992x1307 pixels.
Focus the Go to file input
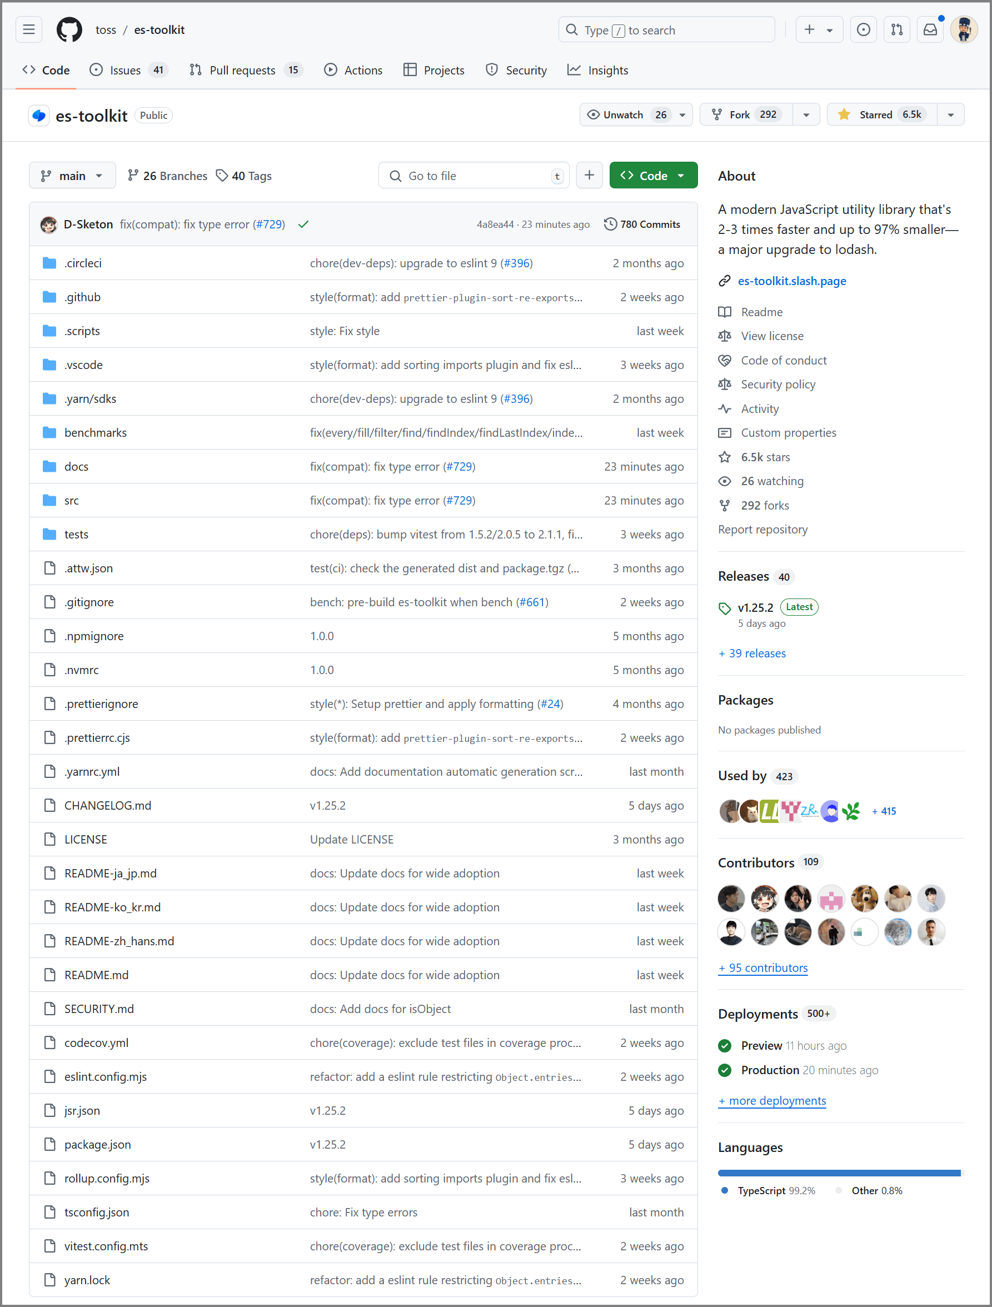pos(474,176)
